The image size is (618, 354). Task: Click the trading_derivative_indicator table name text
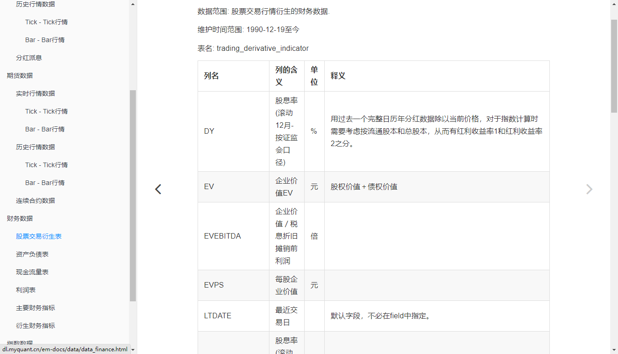point(263,48)
